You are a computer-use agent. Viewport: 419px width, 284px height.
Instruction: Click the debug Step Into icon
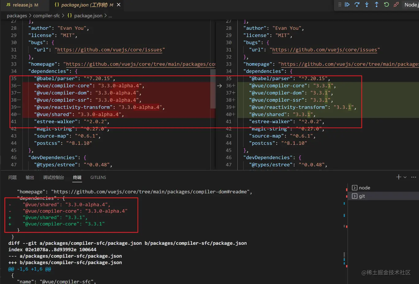pyautogui.click(x=367, y=5)
